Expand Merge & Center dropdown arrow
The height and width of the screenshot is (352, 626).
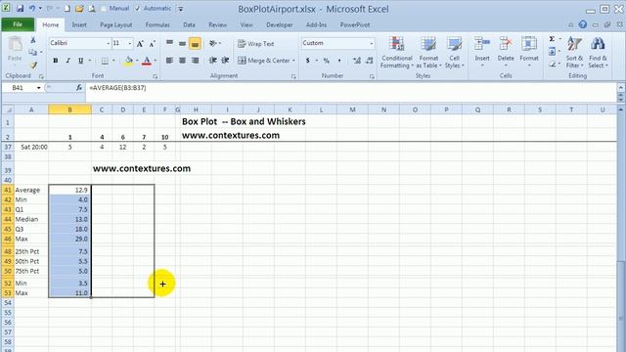point(293,61)
